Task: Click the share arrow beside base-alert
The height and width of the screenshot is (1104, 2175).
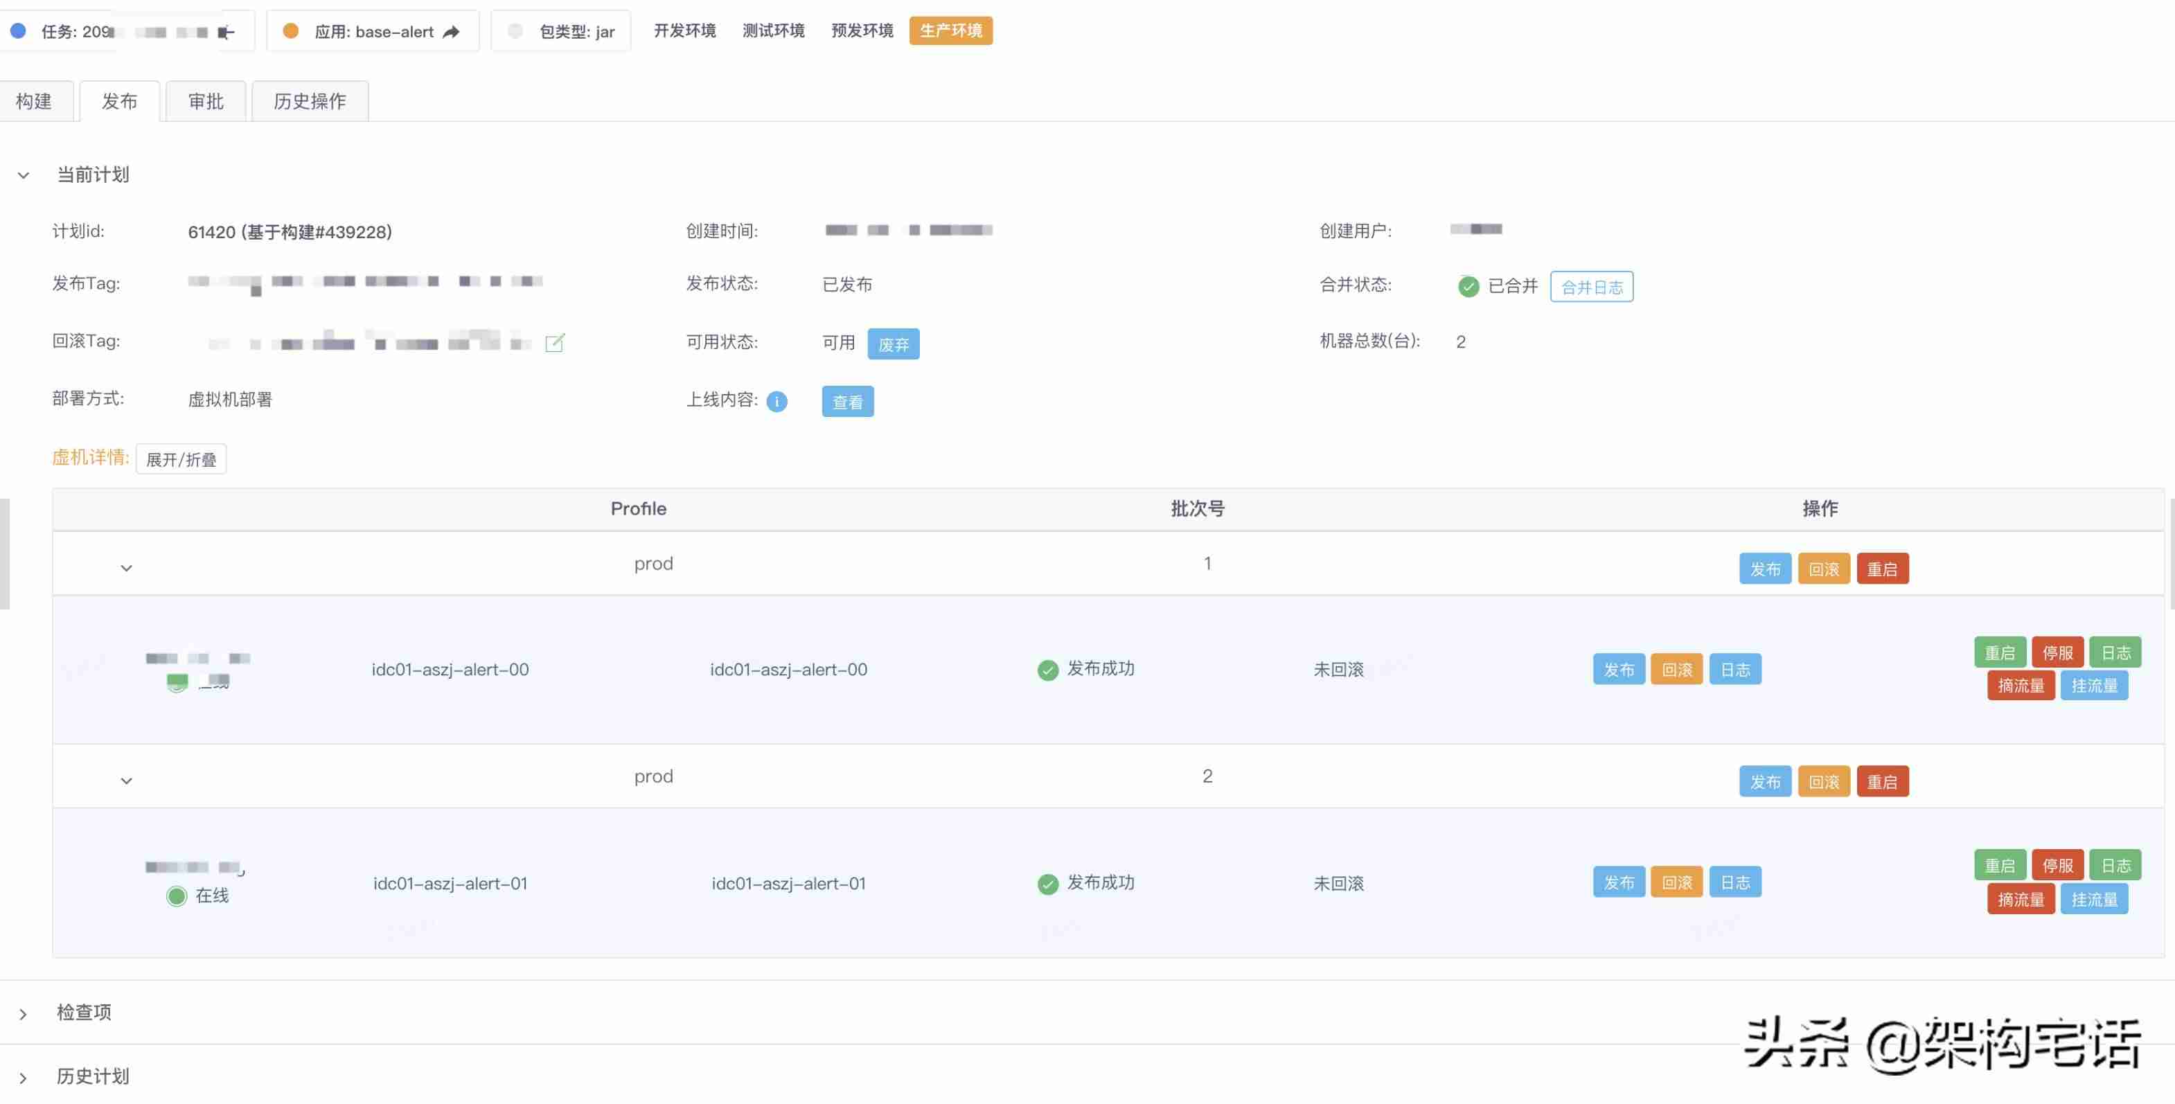Action: [452, 32]
